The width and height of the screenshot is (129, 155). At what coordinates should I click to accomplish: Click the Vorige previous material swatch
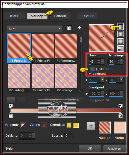(120, 128)
